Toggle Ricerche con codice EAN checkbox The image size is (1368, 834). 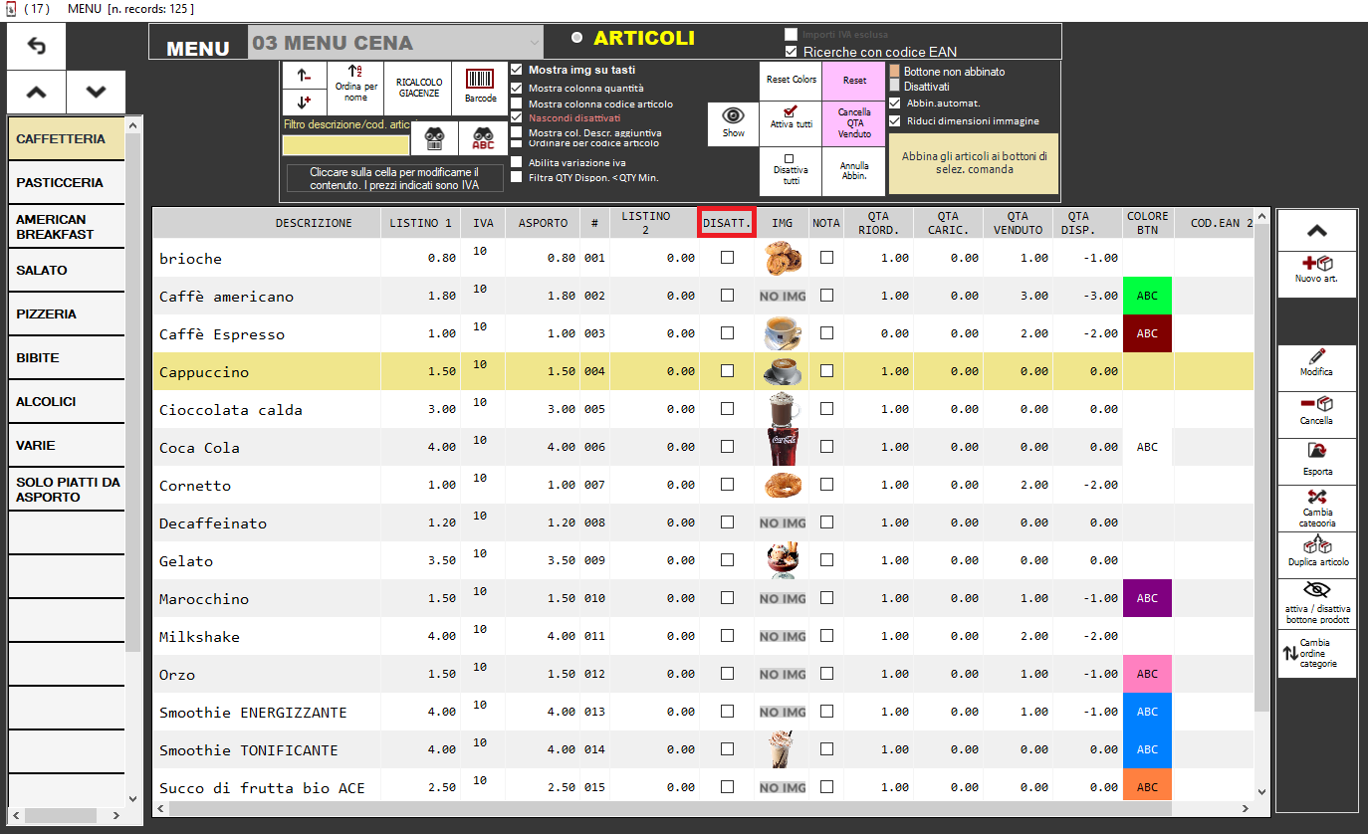[792, 52]
